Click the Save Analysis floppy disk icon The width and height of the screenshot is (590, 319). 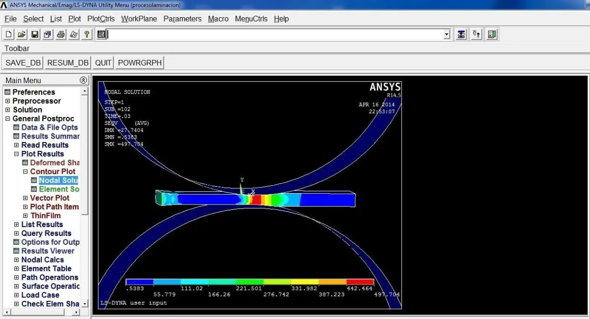click(x=35, y=34)
